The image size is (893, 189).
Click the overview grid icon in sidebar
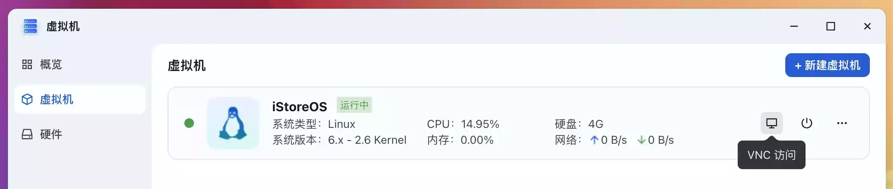click(27, 64)
